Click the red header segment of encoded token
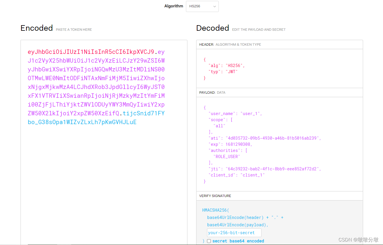This screenshot has width=383, height=245. (91, 52)
